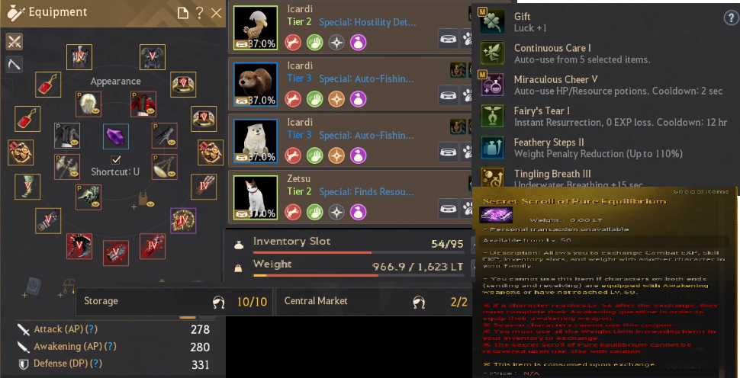Click fairy skills help question mark
This screenshot has width=740, height=378.
tap(730, 18)
